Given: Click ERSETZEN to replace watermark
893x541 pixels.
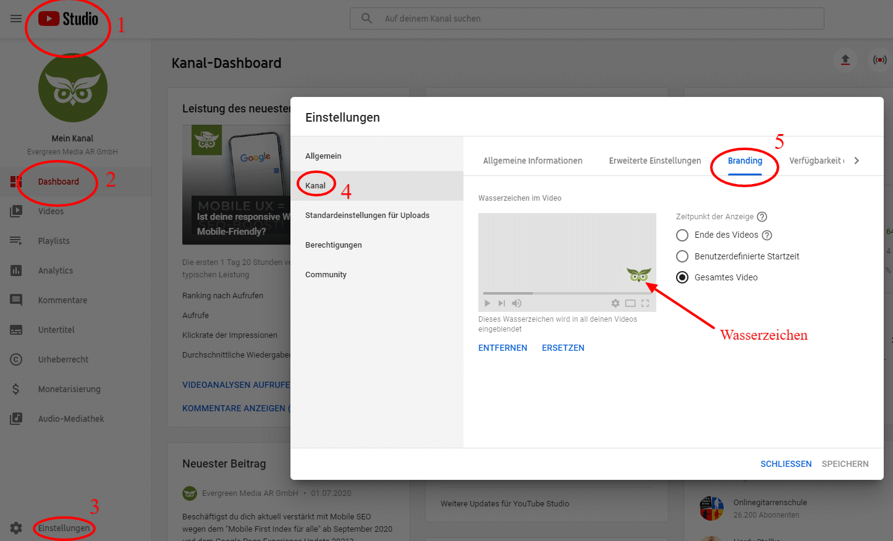Looking at the screenshot, I should (x=563, y=348).
